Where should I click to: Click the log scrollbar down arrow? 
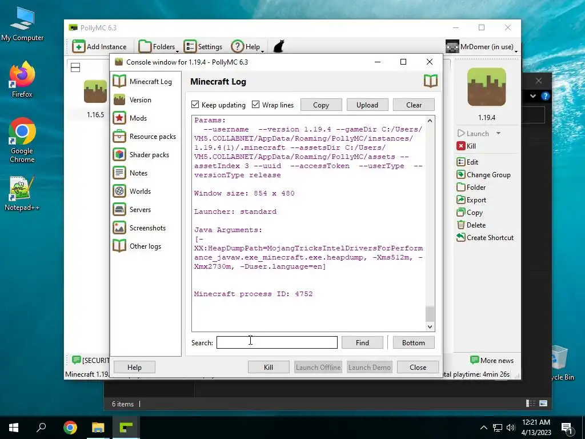click(x=430, y=326)
